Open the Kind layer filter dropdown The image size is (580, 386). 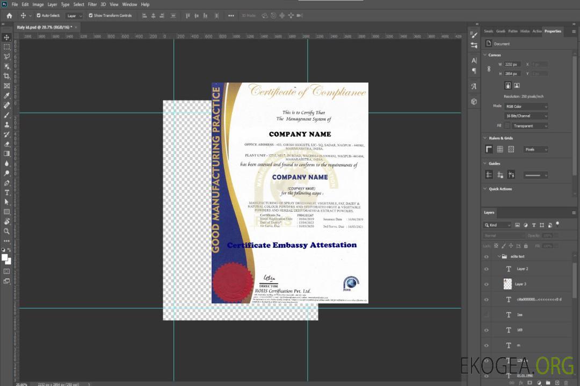pyautogui.click(x=497, y=225)
